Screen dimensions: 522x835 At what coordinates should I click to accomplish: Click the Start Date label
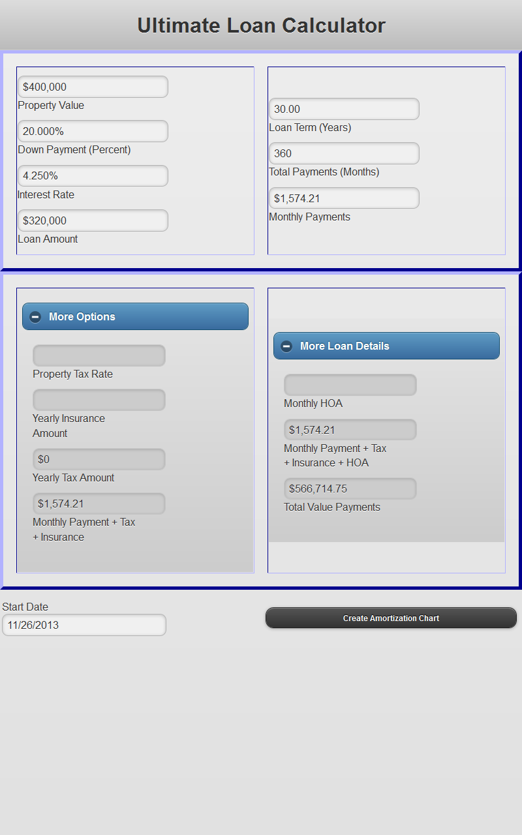25,607
